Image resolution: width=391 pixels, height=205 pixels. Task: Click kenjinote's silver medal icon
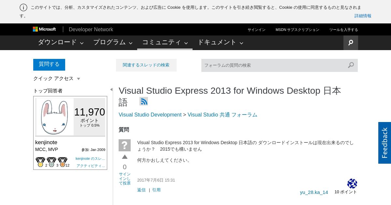pos(51,162)
